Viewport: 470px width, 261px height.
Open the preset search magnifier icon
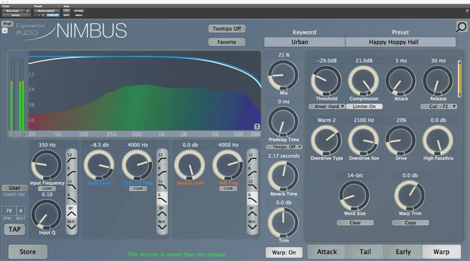(x=461, y=27)
